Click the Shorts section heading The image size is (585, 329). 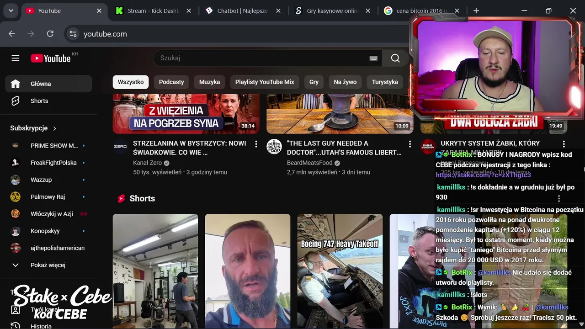142,198
